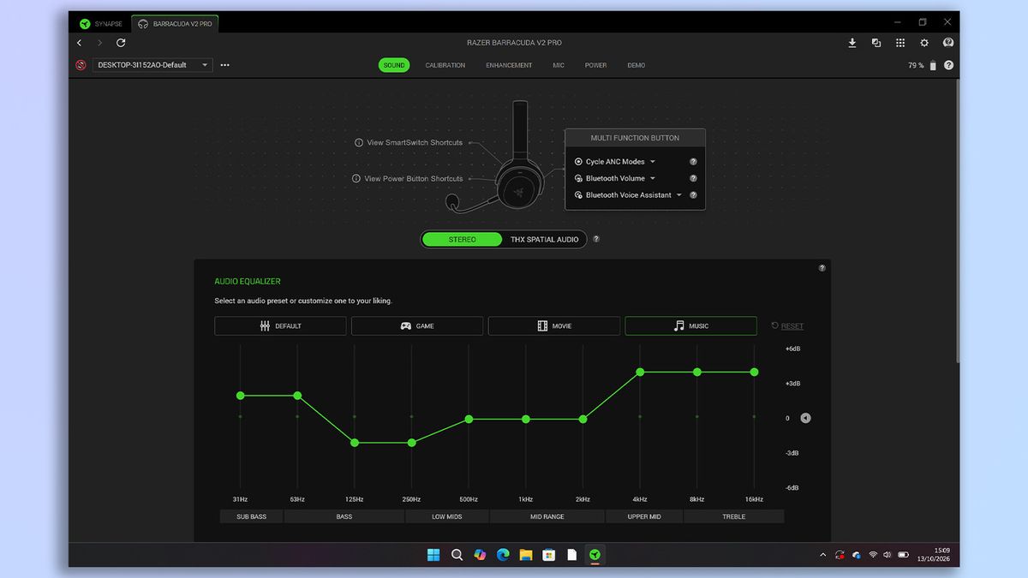Open the SOUND tab
The image size is (1028, 578).
pos(394,65)
